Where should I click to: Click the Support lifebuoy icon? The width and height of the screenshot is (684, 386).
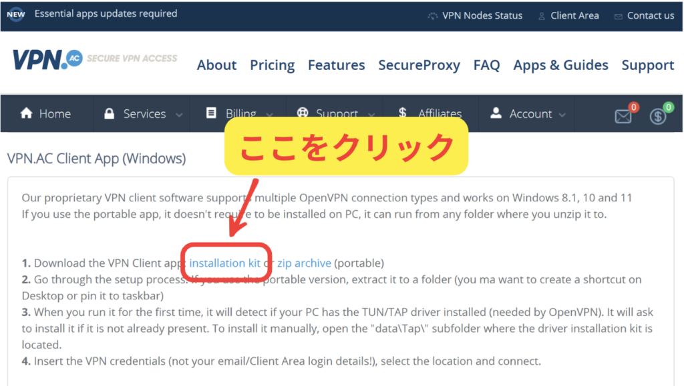point(303,112)
